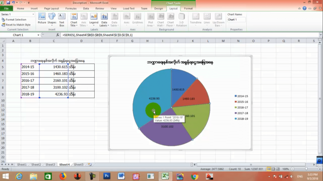The height and width of the screenshot is (181, 323).
Task: Undo the last action
Action: [x=13, y=3]
